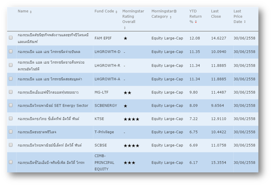Viewport: 272px width, 186px height.
Task: Click the four-star rating in KTSE row
Action: (131, 119)
